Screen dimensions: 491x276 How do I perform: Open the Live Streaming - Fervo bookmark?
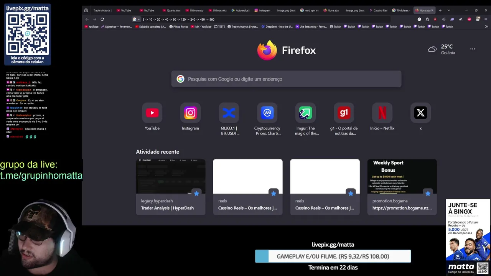311,26
